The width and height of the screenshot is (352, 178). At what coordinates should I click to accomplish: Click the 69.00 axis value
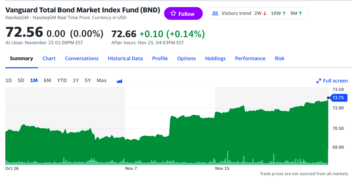(338, 147)
